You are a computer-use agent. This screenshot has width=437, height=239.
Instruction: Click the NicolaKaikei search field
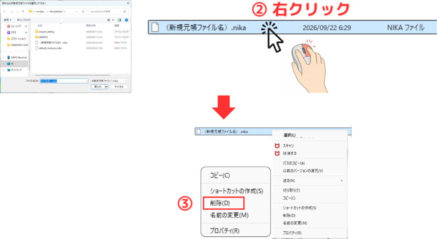pyautogui.click(x=109, y=12)
